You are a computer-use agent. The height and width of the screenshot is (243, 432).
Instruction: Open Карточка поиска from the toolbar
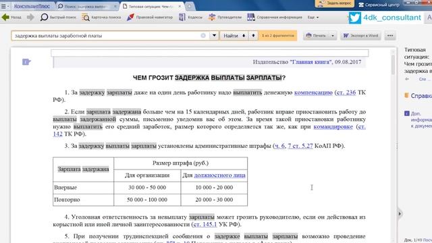pos(101,17)
